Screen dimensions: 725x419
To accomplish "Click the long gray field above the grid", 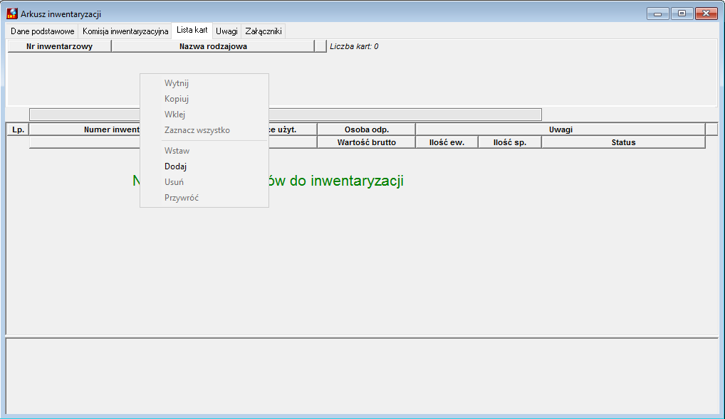I will [x=286, y=115].
